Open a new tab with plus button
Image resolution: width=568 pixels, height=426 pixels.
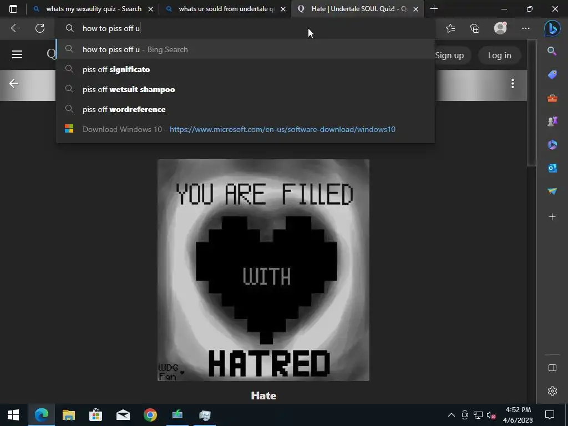pos(434,9)
